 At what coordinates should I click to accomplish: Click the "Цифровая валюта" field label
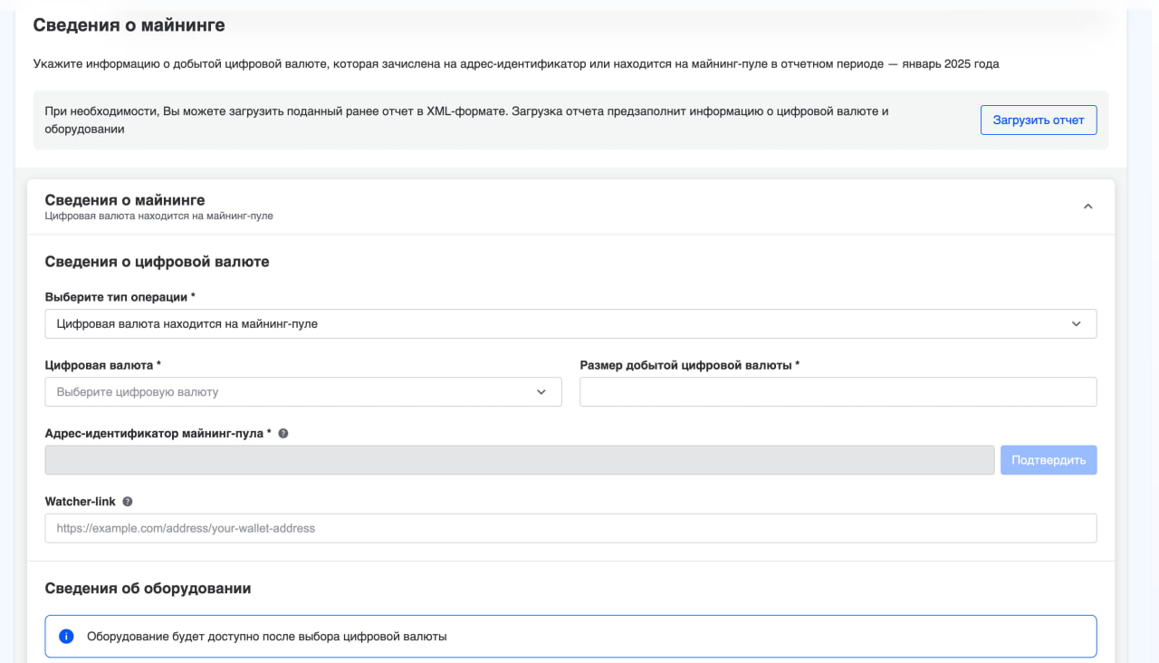coord(102,365)
